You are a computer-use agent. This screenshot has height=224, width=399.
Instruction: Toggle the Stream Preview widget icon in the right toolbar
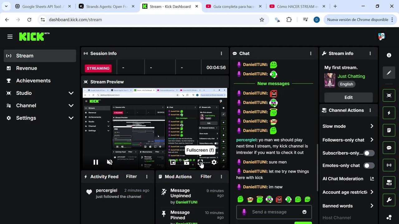click(389, 96)
